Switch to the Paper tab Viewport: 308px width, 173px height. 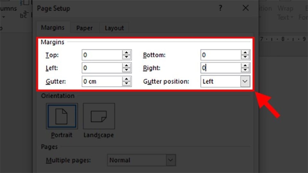pos(84,28)
